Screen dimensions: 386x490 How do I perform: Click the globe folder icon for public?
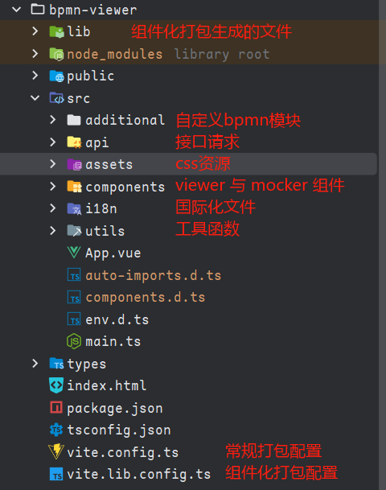(x=56, y=76)
